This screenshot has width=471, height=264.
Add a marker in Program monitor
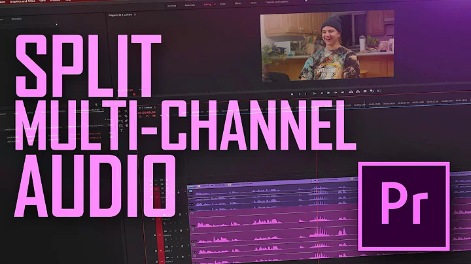point(292,94)
